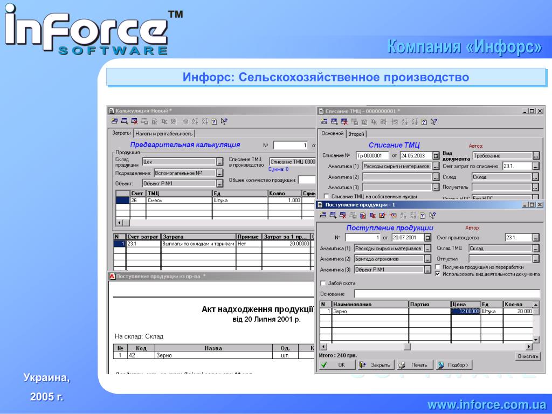Open selector for Отпустил field
This screenshot has height=414, width=552.
[x=535, y=259]
